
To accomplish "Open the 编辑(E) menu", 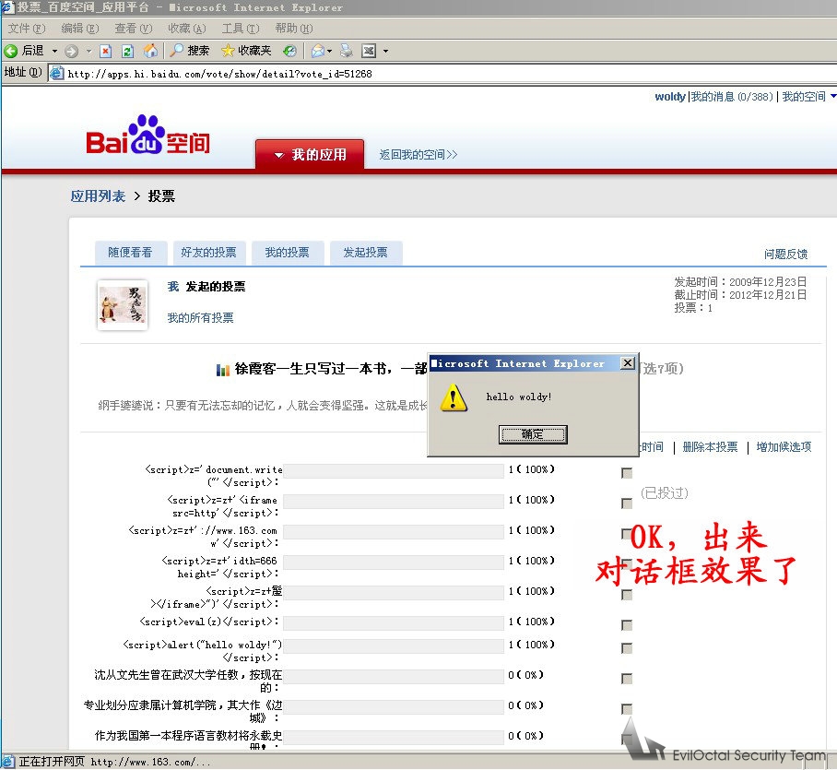I will tap(80, 29).
